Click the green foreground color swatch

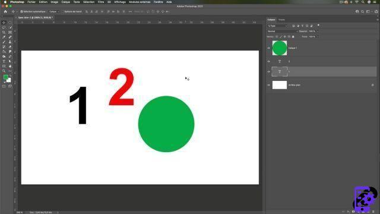[5, 77]
